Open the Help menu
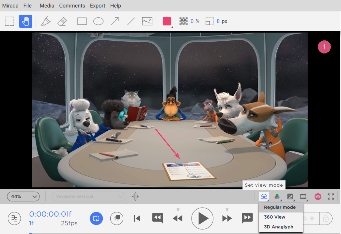The width and height of the screenshot is (341, 234). coord(116,6)
